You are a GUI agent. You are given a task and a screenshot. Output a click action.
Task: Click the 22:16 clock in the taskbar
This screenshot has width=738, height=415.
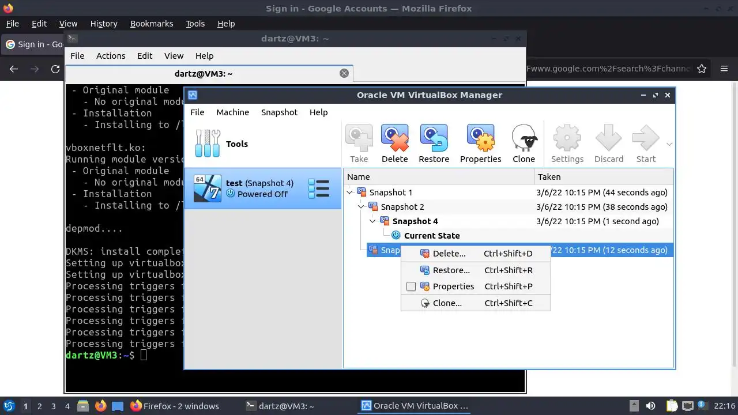(x=724, y=406)
